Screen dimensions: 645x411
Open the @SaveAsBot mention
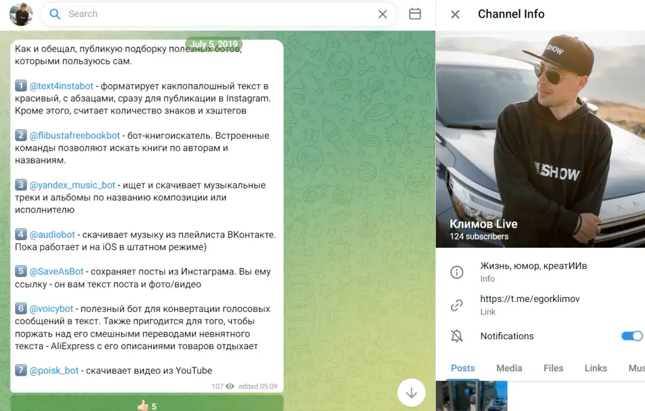56,272
